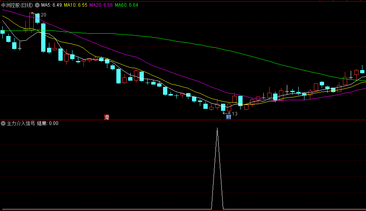Click the lowest candle marked 6.13
Viewport: 366px width, 211px height.
pyautogui.click(x=223, y=108)
